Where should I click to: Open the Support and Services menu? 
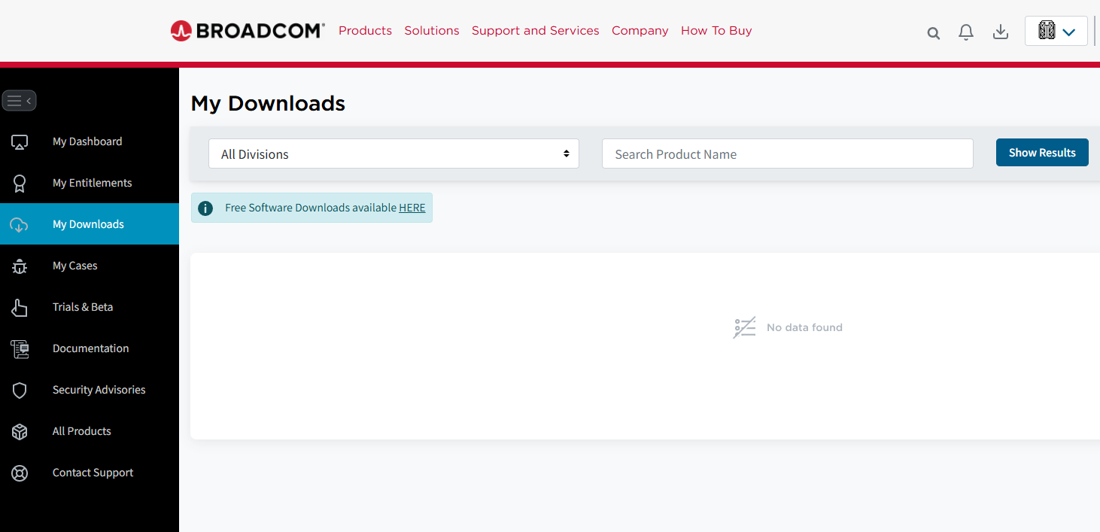coord(535,30)
